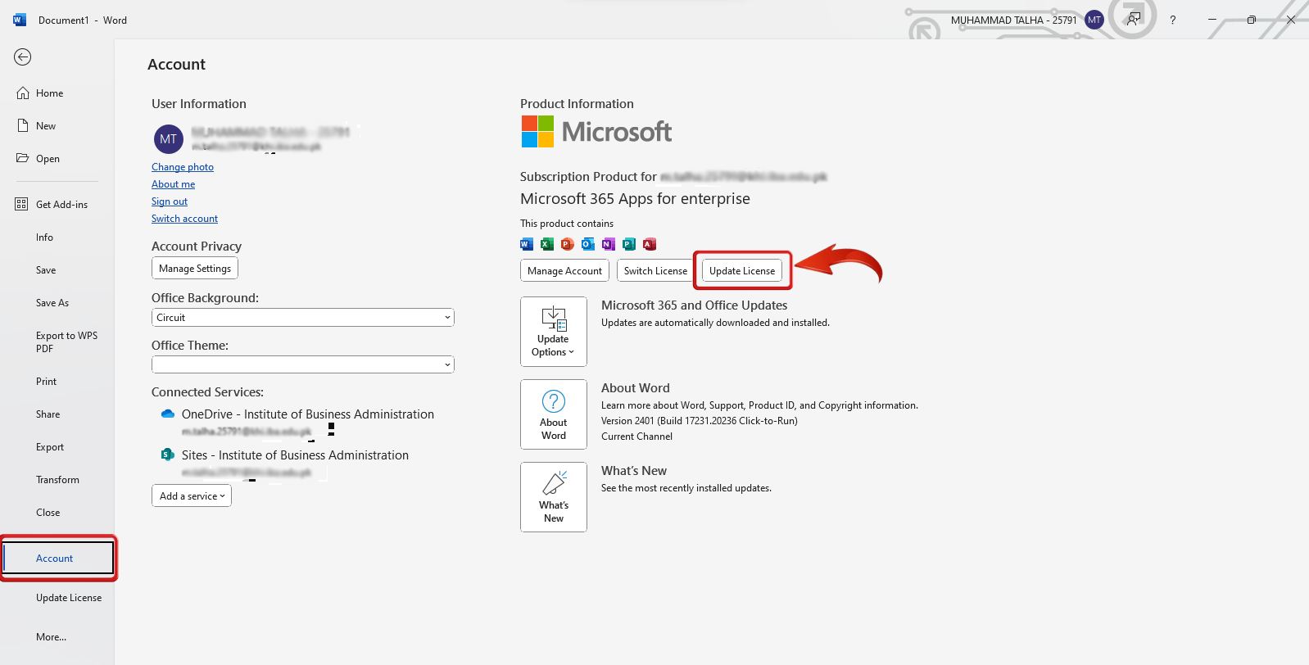Screen dimensions: 1309x665
Task: Click the Microsoft 365 Apps for enterprise text
Action: click(635, 199)
